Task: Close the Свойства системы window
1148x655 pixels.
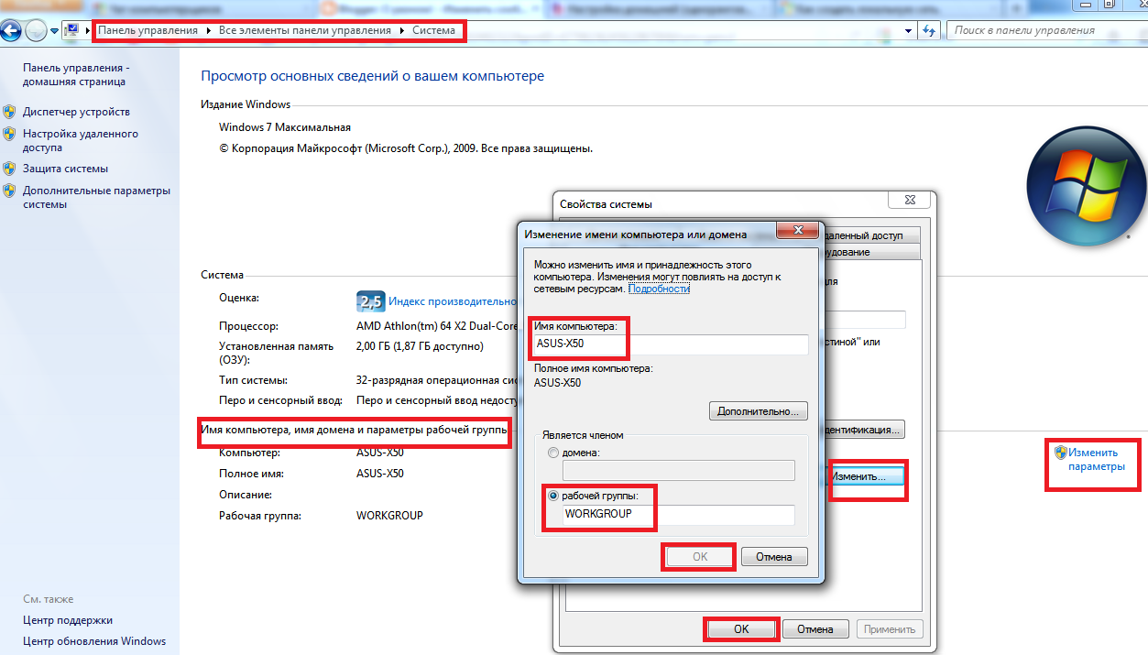Action: tap(910, 200)
